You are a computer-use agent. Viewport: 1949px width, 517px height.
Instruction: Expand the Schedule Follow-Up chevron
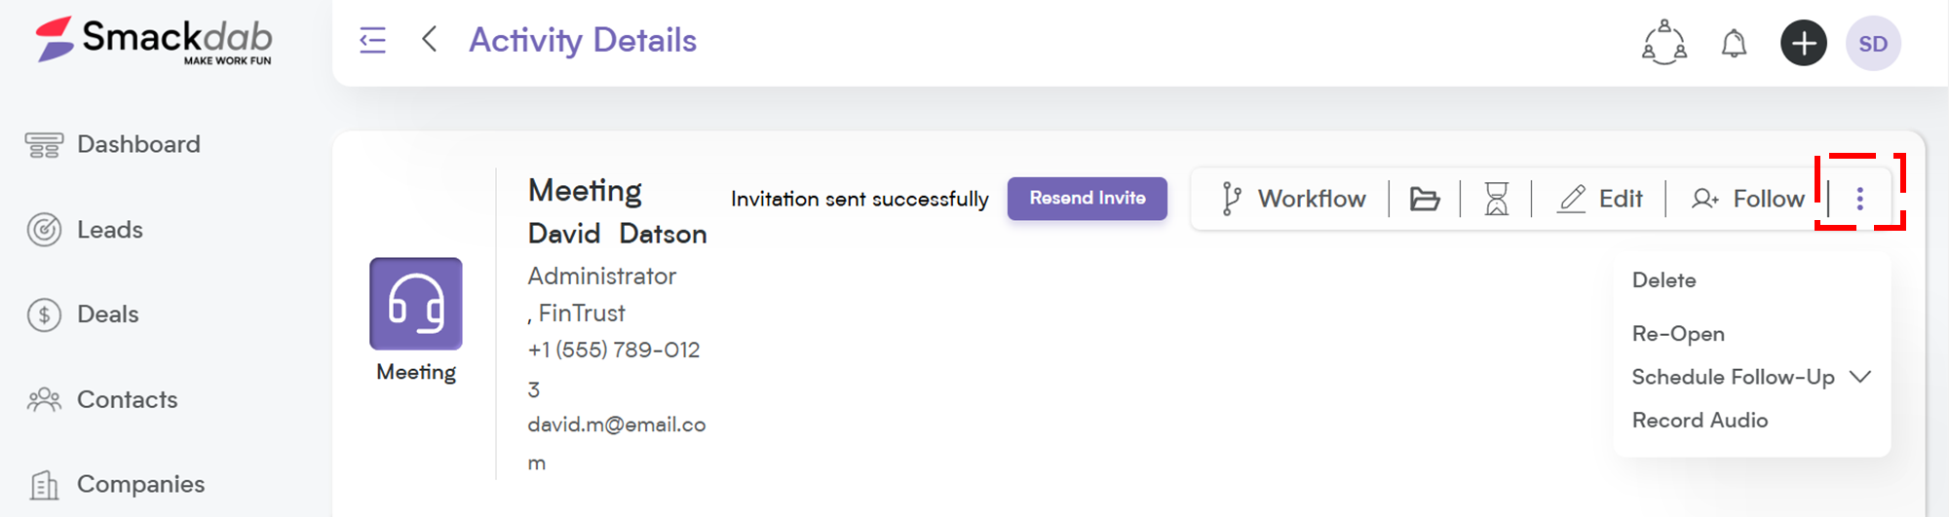tap(1860, 377)
